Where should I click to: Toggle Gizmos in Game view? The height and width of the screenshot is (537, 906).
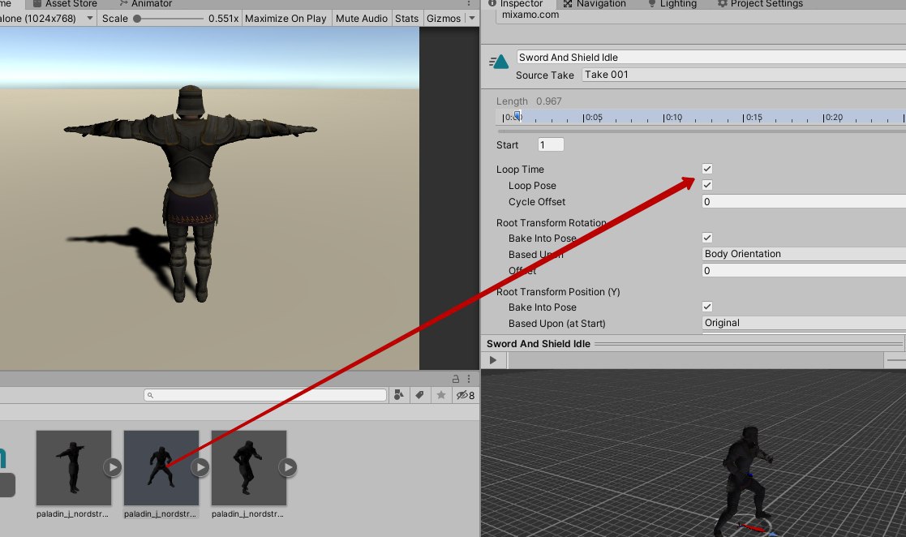coord(444,19)
